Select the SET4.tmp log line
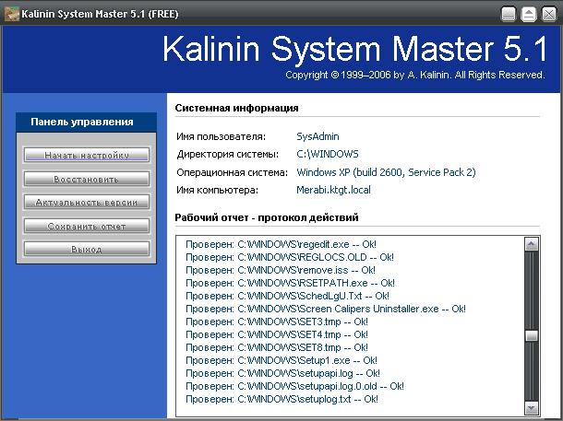This screenshot has height=421, width=563. coord(277,334)
